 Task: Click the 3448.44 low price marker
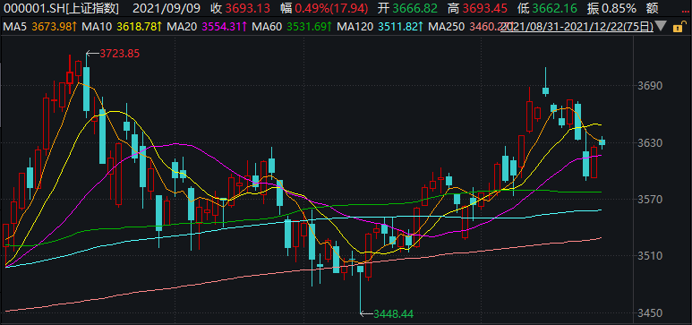click(x=393, y=314)
